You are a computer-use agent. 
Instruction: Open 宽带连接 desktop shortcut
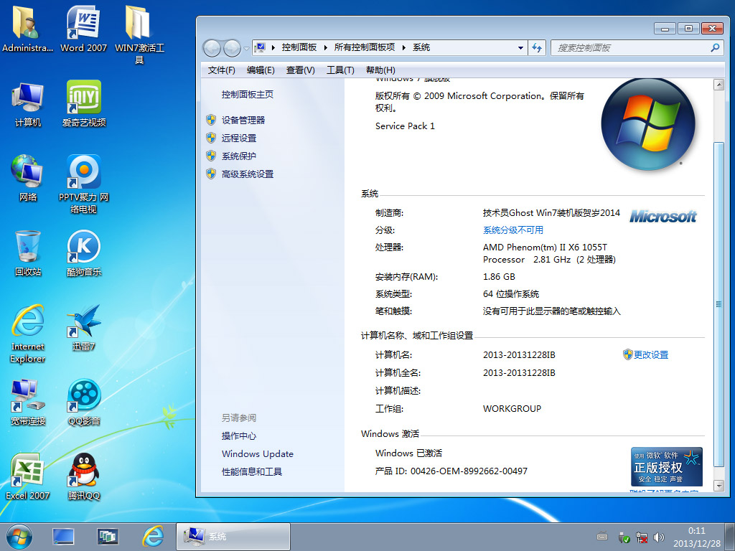click(28, 402)
